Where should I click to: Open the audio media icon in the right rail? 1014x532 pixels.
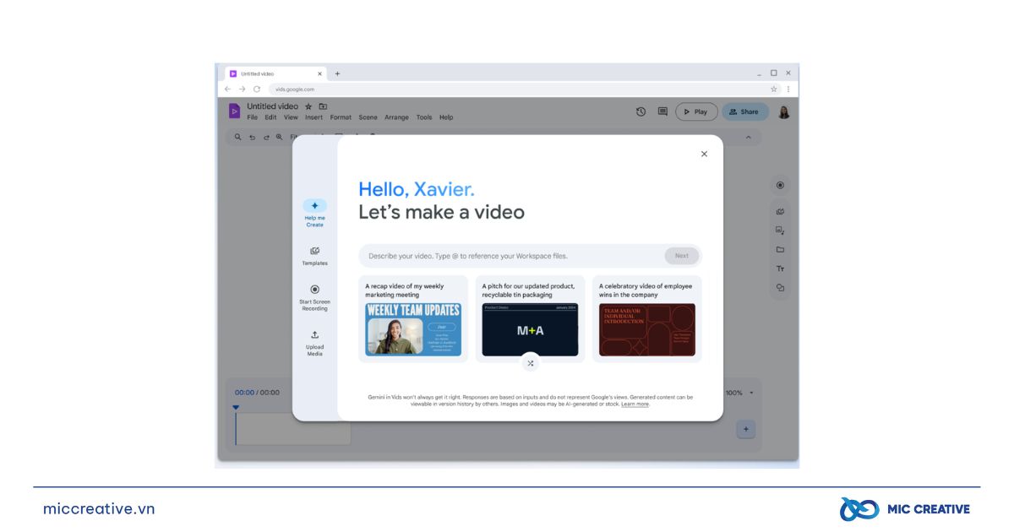tap(780, 231)
